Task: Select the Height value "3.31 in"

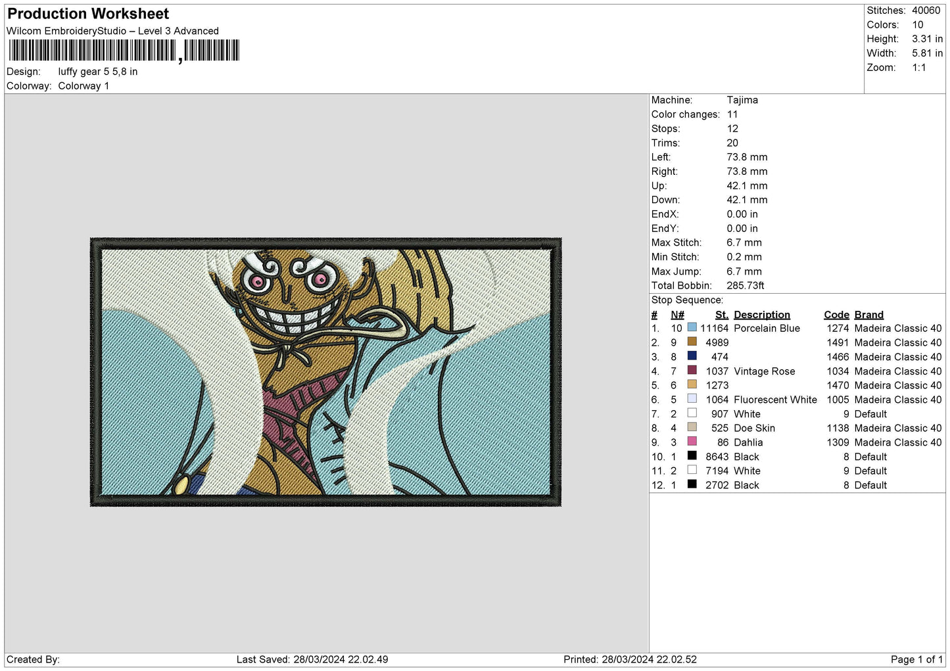Action: pos(928,39)
